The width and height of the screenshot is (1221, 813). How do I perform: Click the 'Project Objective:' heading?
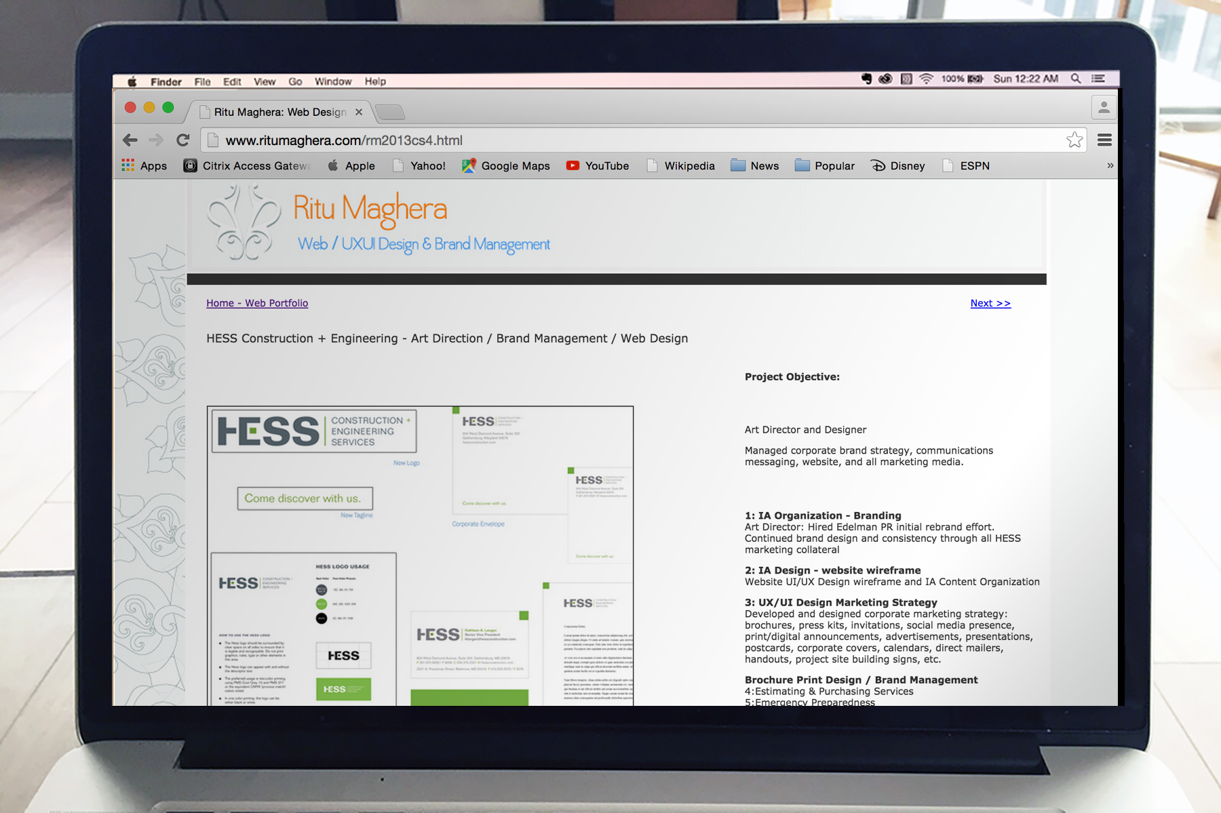[x=792, y=377]
